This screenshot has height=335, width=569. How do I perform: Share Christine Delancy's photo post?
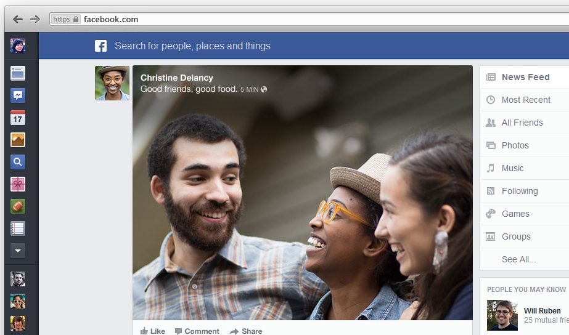246,331
